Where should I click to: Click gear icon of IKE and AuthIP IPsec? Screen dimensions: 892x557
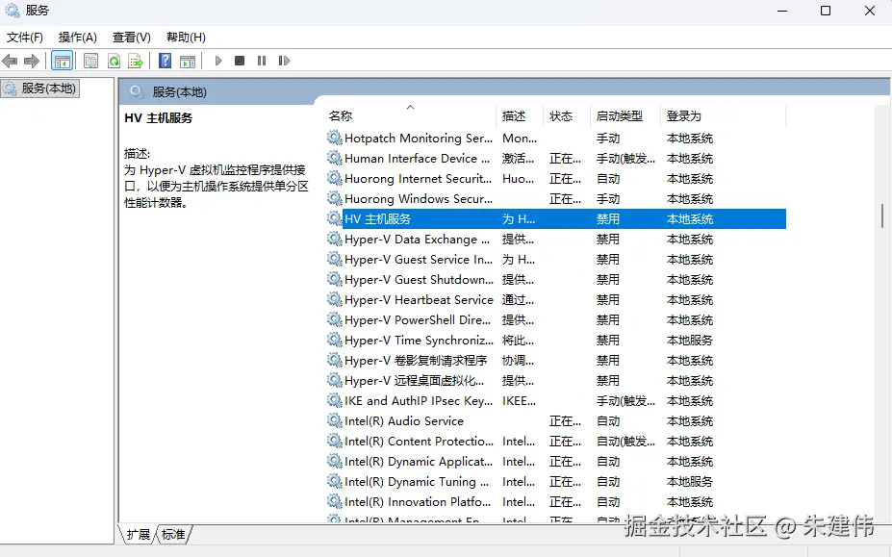coord(335,400)
